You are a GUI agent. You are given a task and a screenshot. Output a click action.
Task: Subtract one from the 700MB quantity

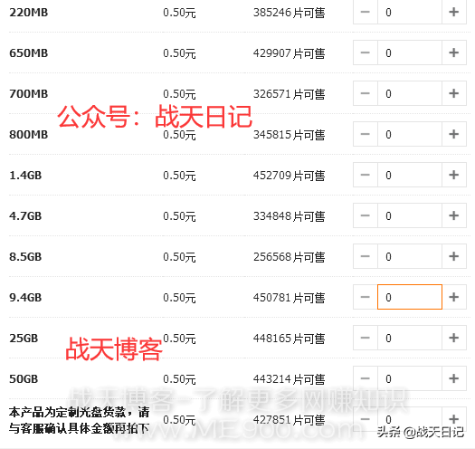pyautogui.click(x=366, y=93)
